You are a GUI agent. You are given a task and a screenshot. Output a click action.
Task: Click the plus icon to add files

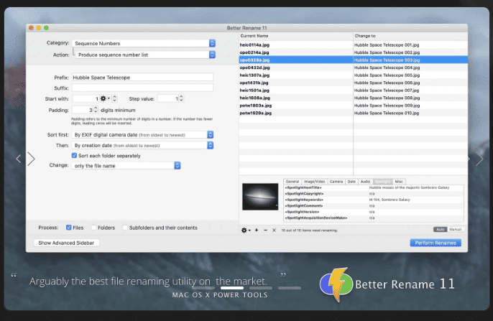tap(257, 231)
